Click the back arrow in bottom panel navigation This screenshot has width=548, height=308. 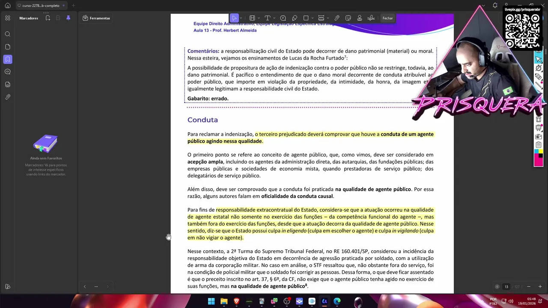[x=84, y=287]
